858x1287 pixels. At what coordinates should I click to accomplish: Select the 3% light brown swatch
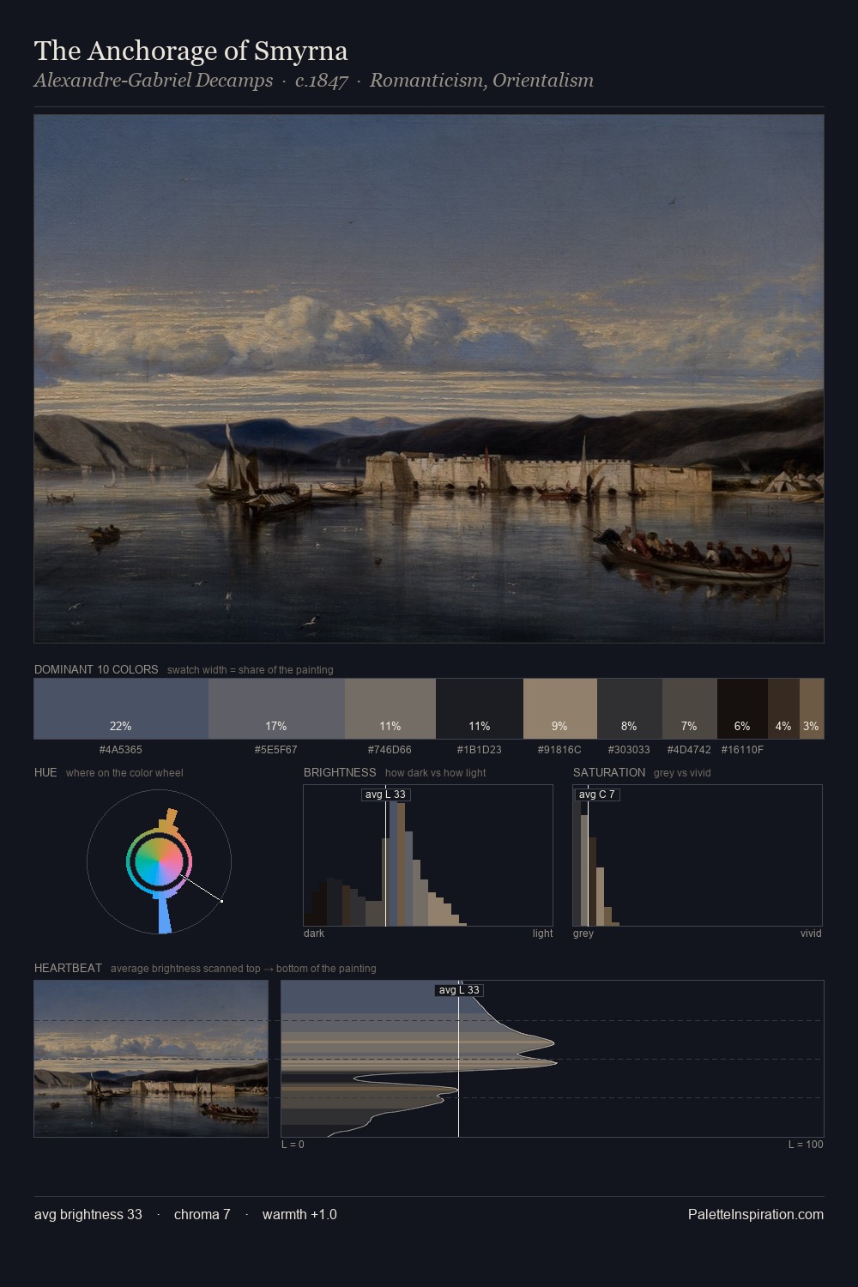coord(812,709)
